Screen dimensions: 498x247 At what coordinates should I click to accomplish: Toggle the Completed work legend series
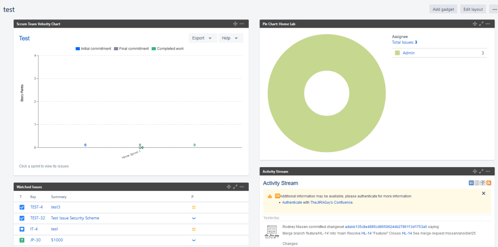point(167,49)
